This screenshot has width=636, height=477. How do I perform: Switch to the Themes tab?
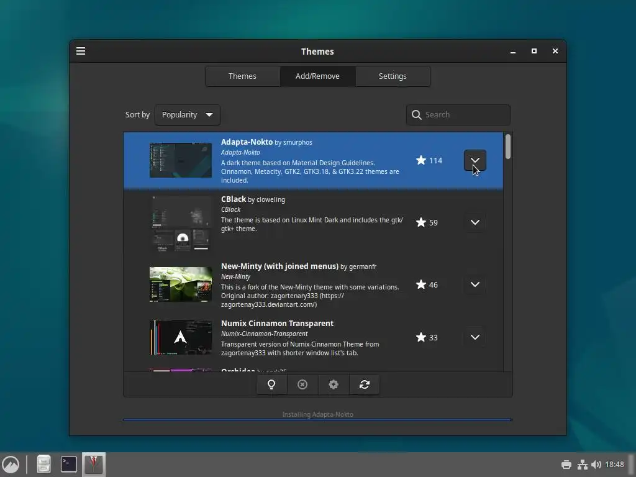pos(242,76)
